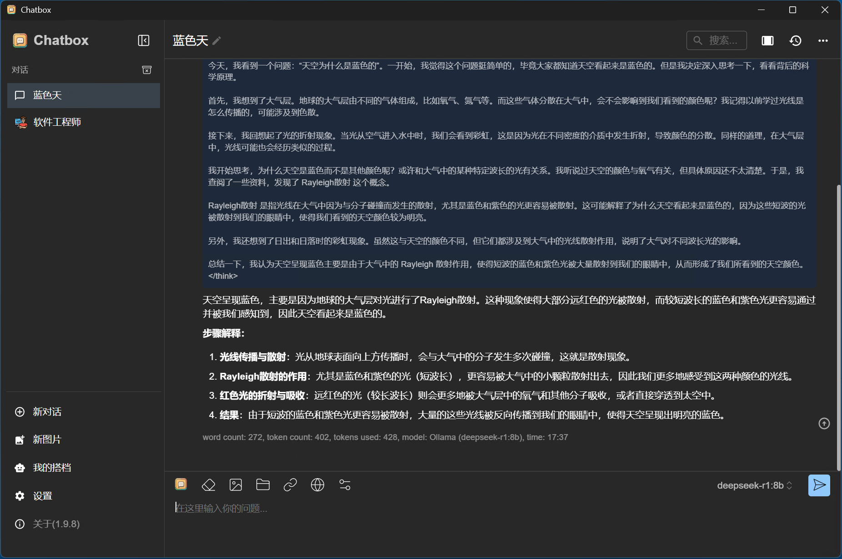842x559 pixels.
Task: Click the folder icon to attach files
Action: [x=263, y=485]
